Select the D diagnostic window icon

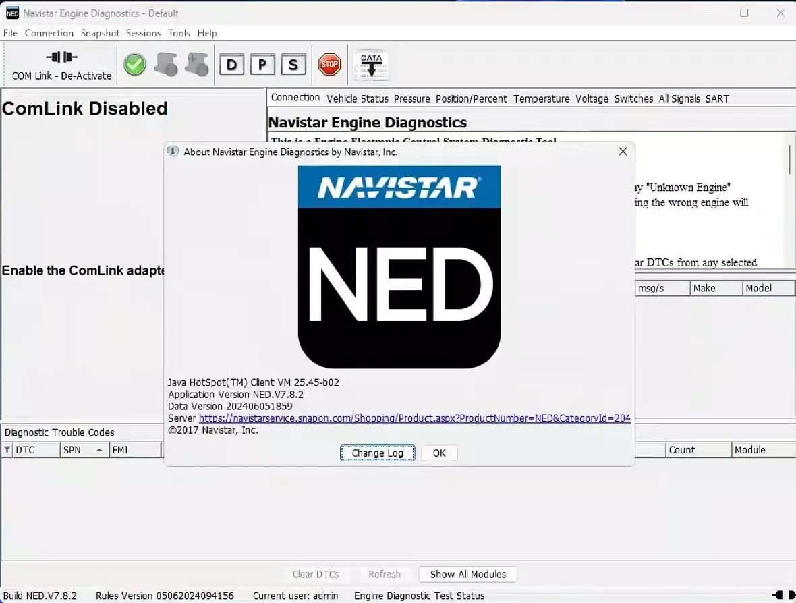232,65
